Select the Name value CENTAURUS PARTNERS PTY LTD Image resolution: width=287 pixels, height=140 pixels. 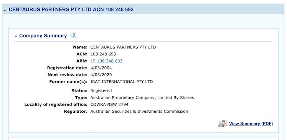point(123,47)
